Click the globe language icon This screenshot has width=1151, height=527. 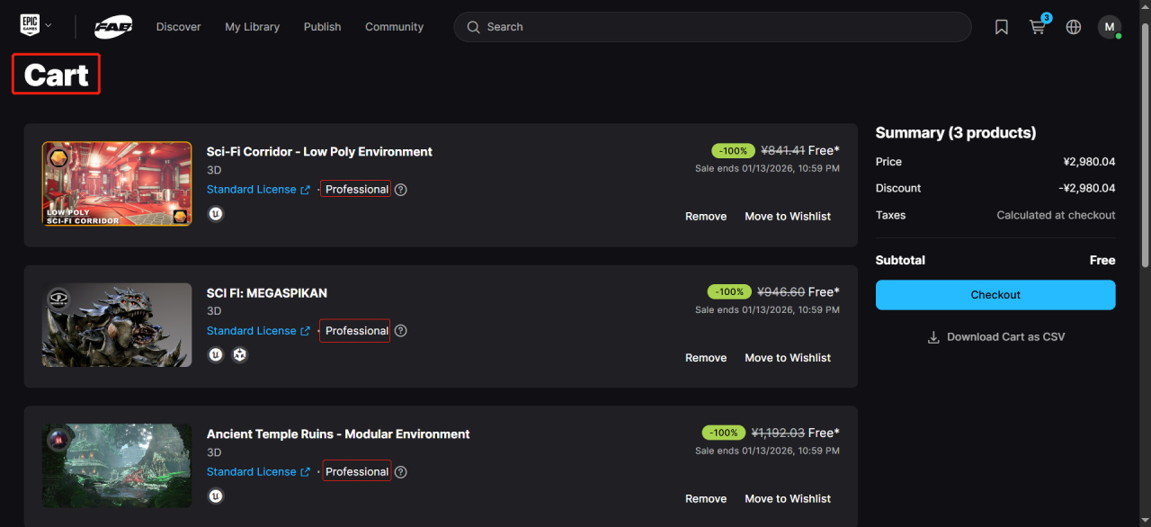(x=1074, y=27)
